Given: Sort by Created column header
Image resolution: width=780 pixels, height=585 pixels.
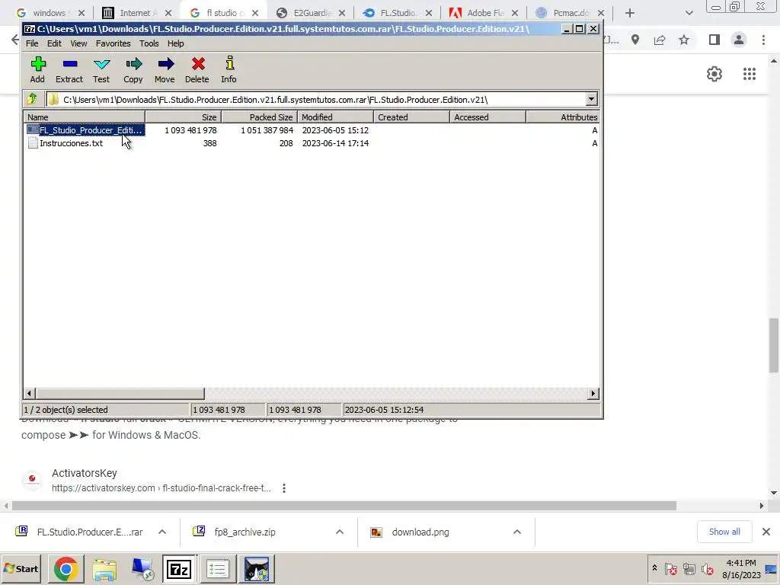Looking at the screenshot, I should pyautogui.click(x=411, y=117).
